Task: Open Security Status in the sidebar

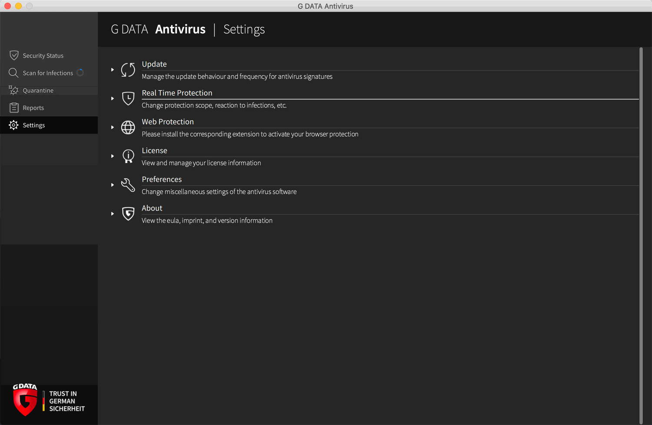Action: point(43,56)
